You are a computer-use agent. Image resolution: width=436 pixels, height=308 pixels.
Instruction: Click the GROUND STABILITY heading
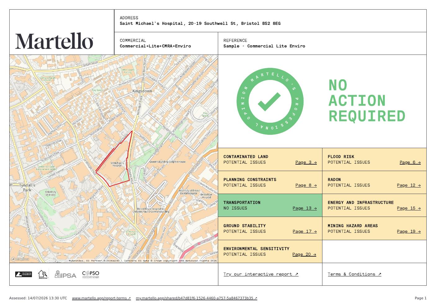[x=245, y=226]
